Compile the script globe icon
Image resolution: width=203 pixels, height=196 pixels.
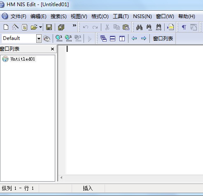(x=59, y=38)
